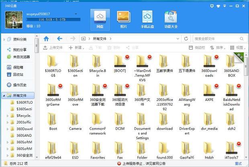Open 回收站 recycle bin

[x=15, y=74]
